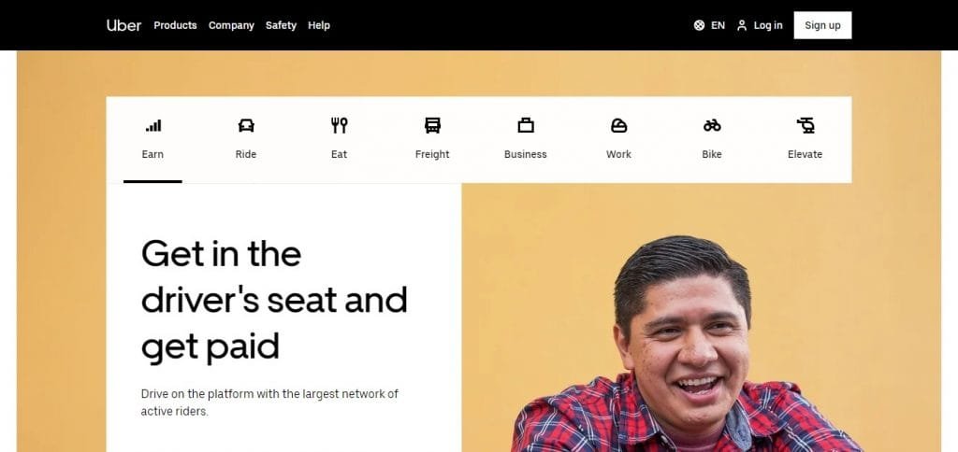
Task: Switch to the Elevate tab label
Action: pyautogui.click(x=806, y=154)
